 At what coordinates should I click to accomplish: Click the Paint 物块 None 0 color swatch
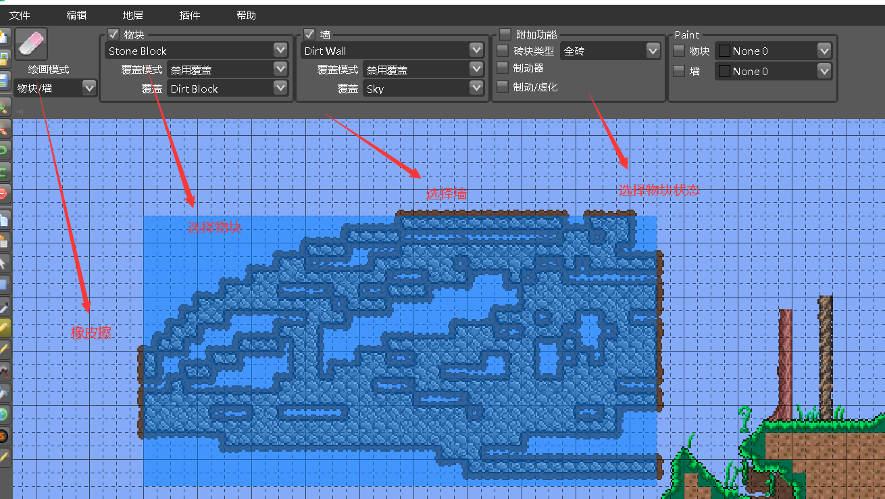[724, 51]
